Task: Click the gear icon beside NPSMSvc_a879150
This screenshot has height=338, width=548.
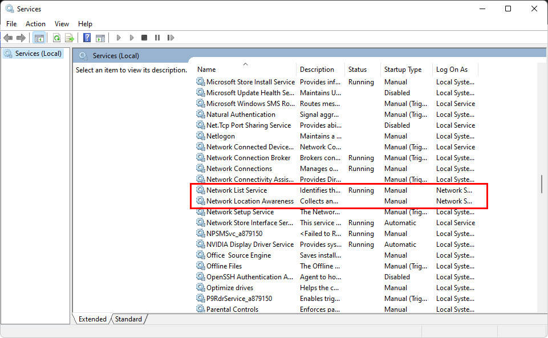Action: click(x=200, y=233)
